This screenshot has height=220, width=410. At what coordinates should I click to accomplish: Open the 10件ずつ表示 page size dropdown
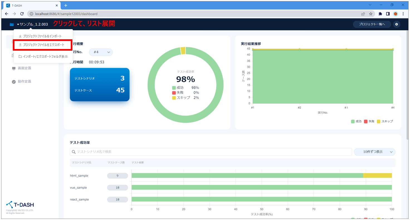(x=374, y=152)
